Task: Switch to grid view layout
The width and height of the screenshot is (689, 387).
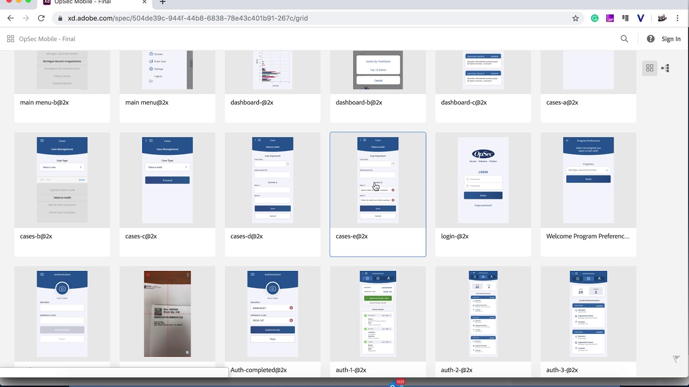Action: (x=650, y=68)
